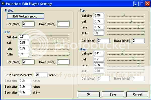
Task: Adjust the Turn call upto slider
Action: click(x=126, y=16)
